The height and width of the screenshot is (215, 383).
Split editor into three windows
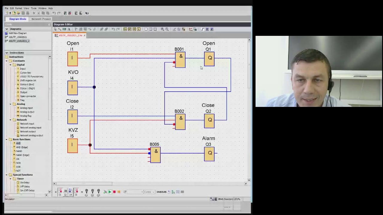pos(155,29)
